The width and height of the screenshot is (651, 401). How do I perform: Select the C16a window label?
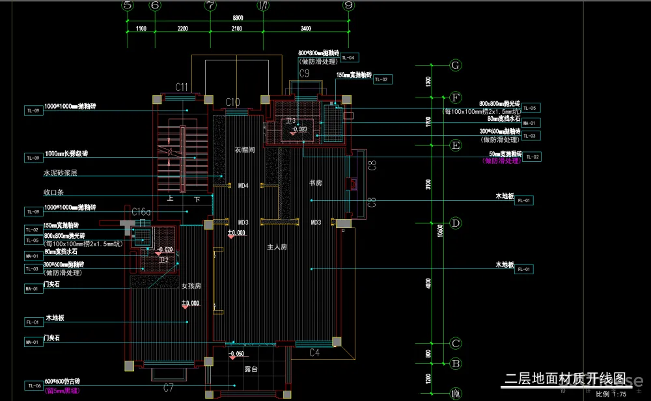[141, 211]
